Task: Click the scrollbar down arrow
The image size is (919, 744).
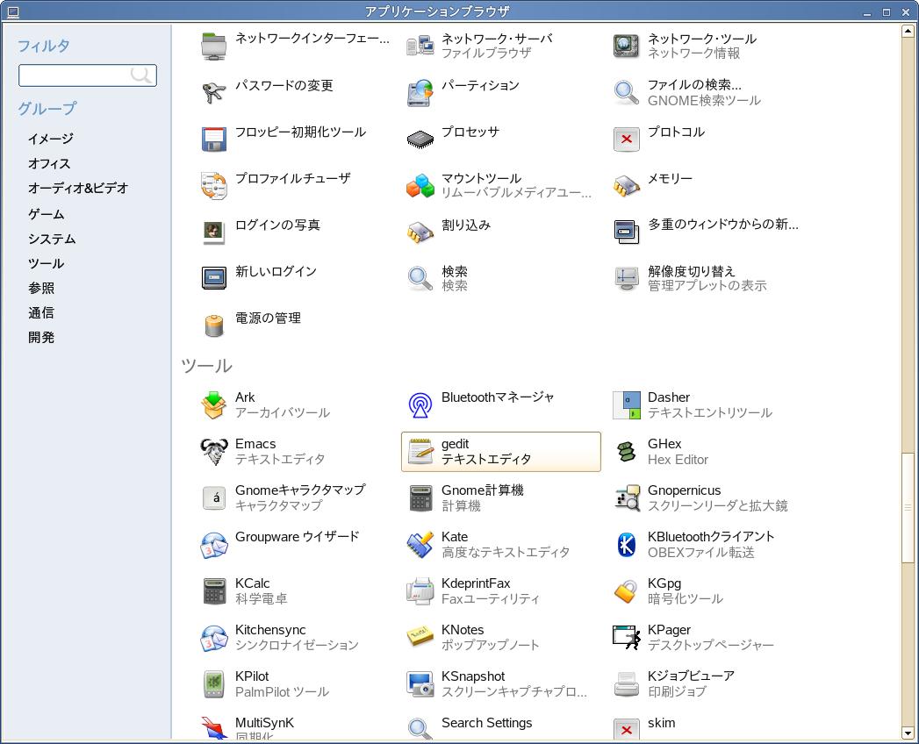Action: click(x=908, y=733)
